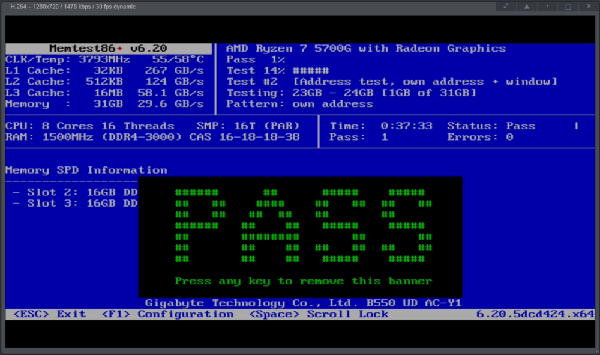
Task: Click the "Errors: 0" counter
Action: 480,137
